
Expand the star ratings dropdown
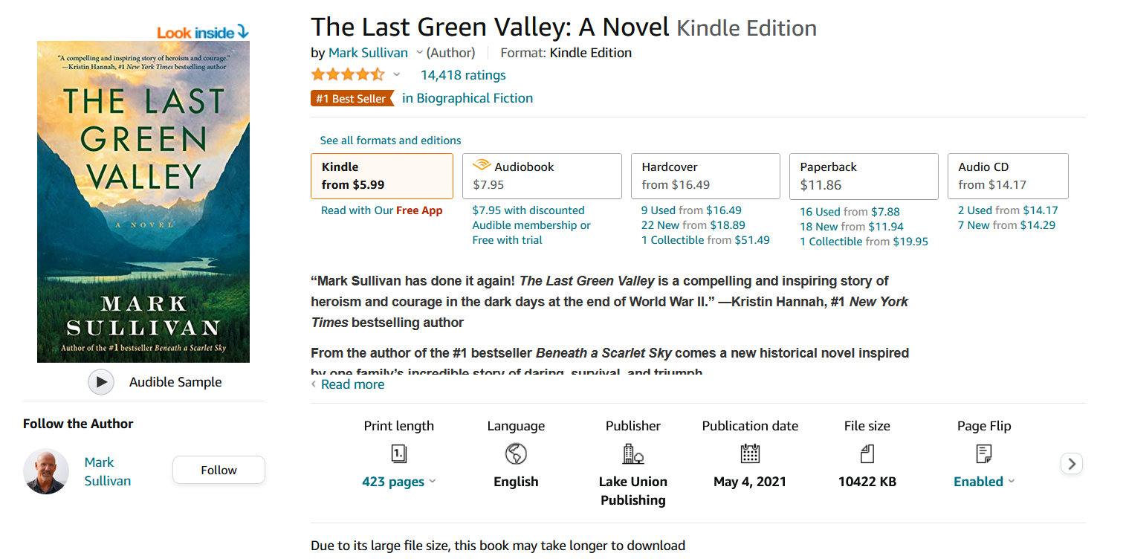pos(396,74)
